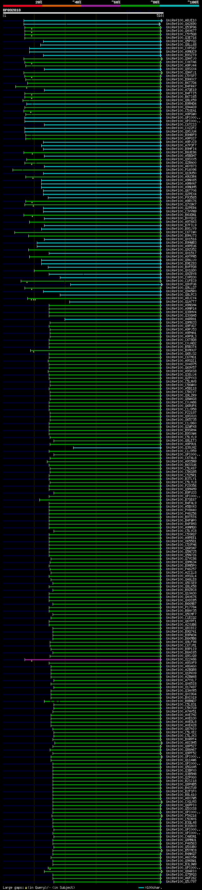202x890 pixels.
Task: Select hit label UniRef100_Q9SJU4
Action: (181, 131)
